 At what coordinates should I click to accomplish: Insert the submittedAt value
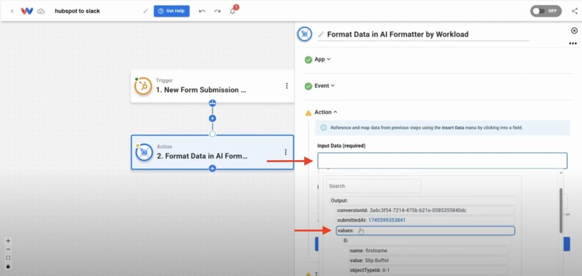click(x=425, y=220)
